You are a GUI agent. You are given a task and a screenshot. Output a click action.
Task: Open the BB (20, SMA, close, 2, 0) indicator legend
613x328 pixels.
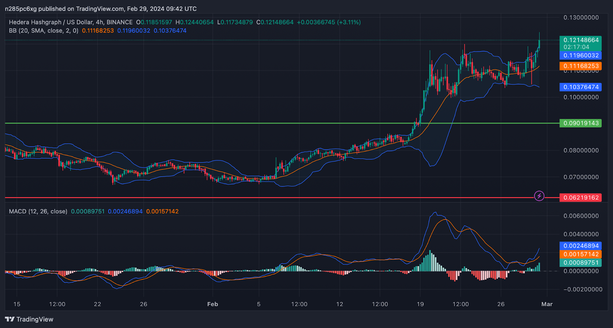pyautogui.click(x=43, y=31)
